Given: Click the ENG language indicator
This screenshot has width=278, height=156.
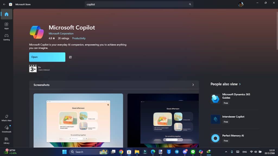Looking at the screenshot, I should [x=245, y=152].
